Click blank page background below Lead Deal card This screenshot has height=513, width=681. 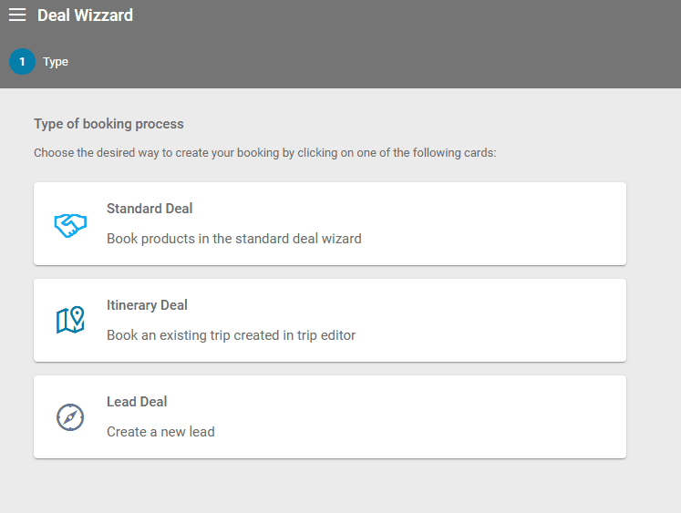point(328,487)
